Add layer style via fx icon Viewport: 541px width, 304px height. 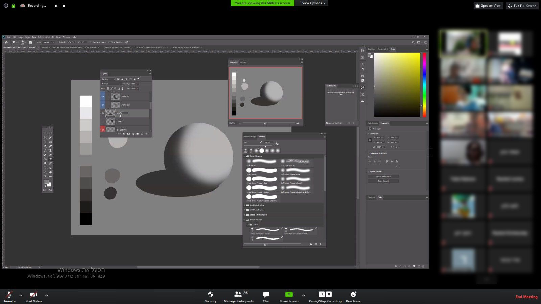124,134
